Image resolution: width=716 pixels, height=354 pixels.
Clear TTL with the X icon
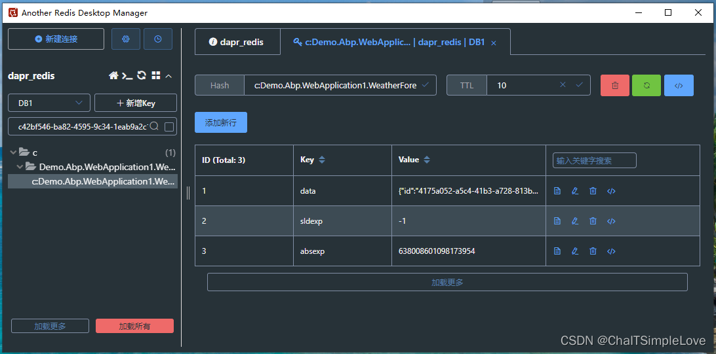(563, 85)
